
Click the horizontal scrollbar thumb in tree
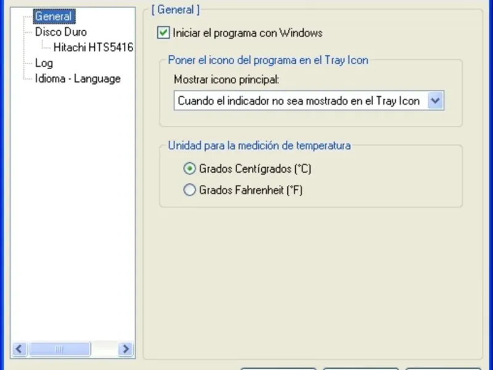(59, 349)
